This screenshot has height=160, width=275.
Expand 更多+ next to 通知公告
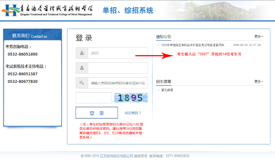tap(258, 36)
